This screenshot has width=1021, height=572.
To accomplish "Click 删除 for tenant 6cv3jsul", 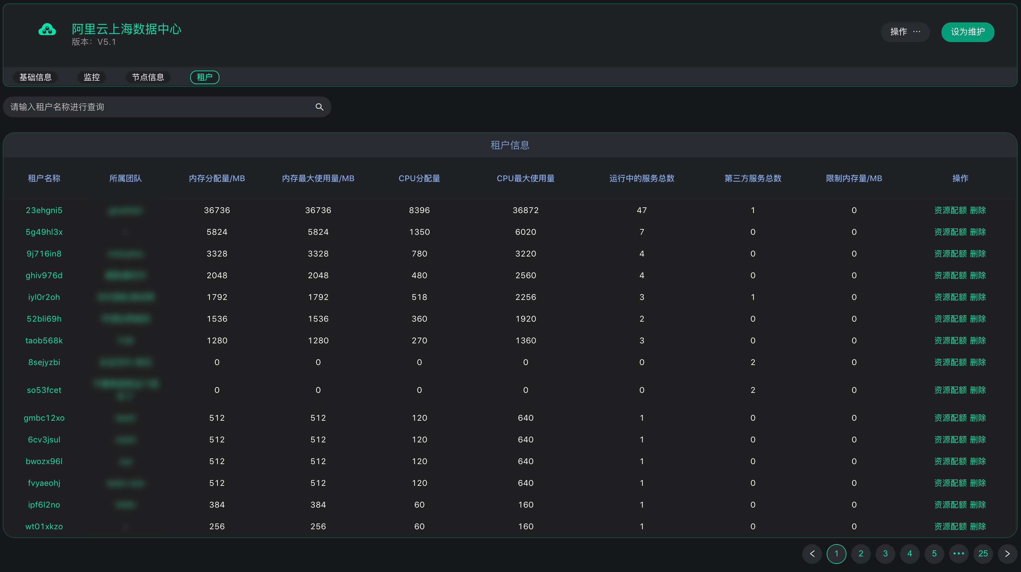I will (x=978, y=440).
